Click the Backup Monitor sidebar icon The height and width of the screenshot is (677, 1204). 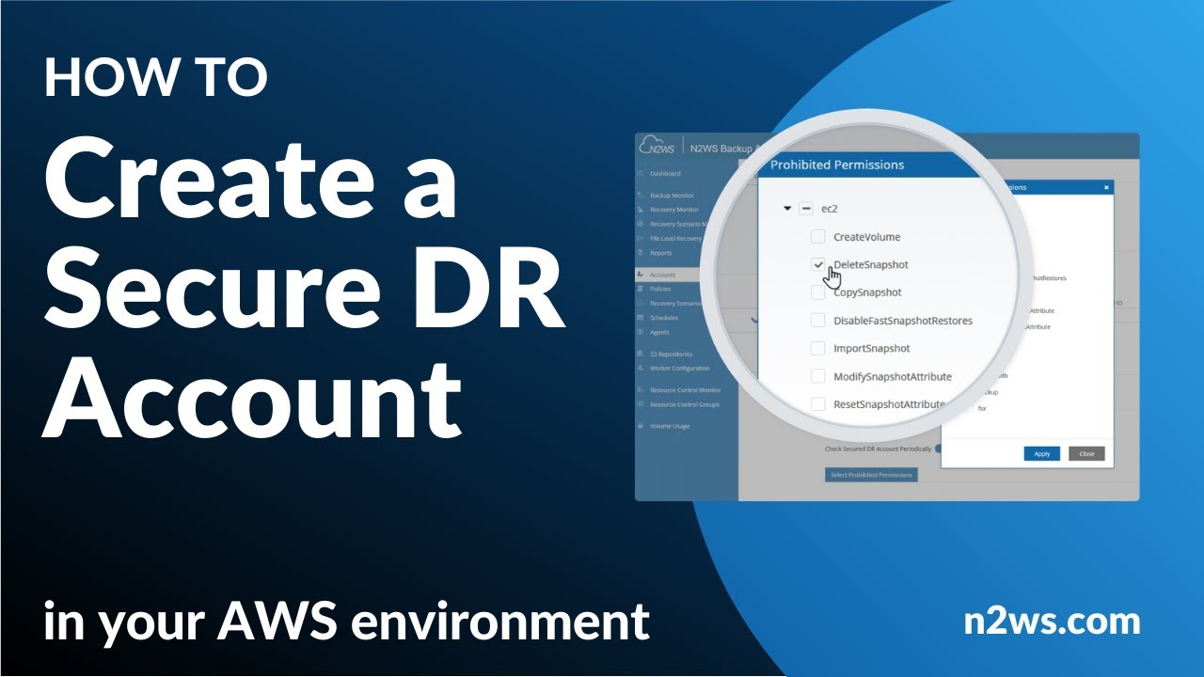pyautogui.click(x=641, y=196)
